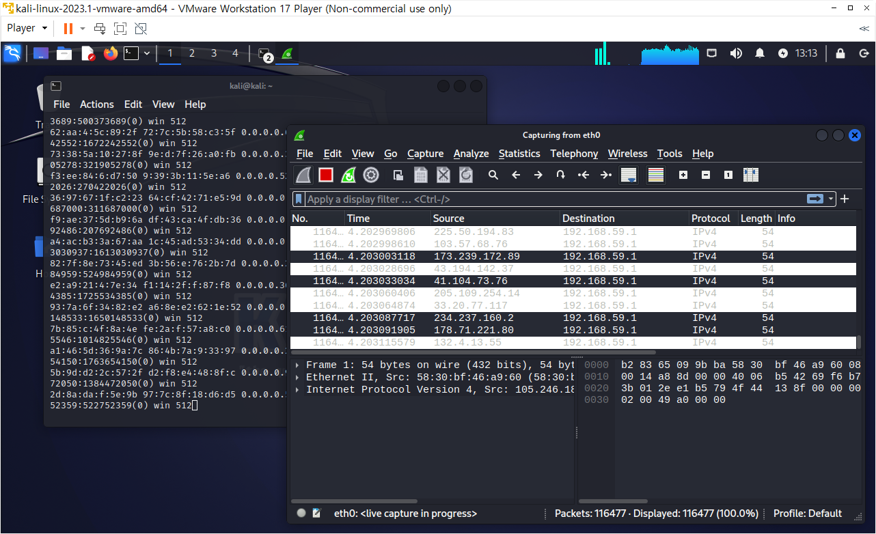Go forward in packet history
The height and width of the screenshot is (534, 876).
click(x=538, y=175)
